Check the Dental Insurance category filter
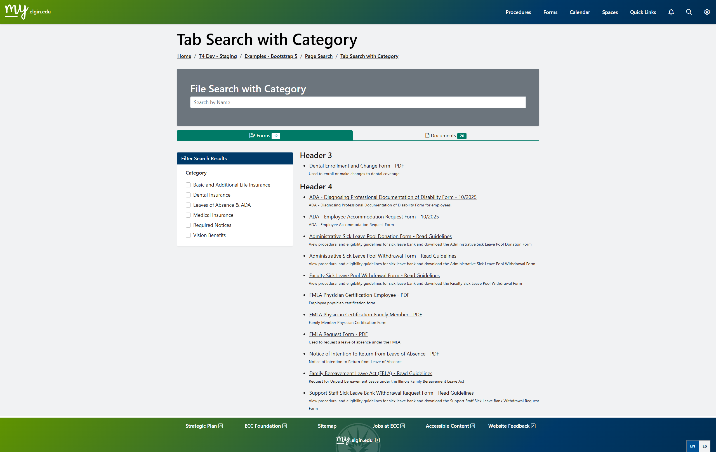 (x=188, y=195)
